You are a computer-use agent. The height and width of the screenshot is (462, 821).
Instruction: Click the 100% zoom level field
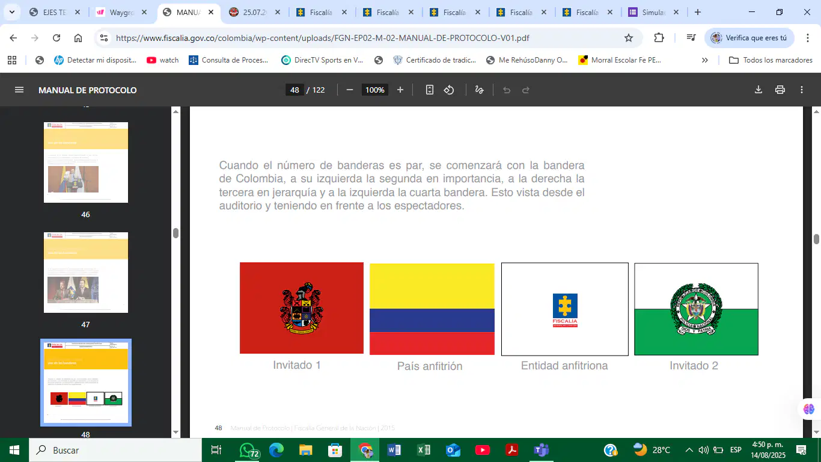(x=375, y=90)
